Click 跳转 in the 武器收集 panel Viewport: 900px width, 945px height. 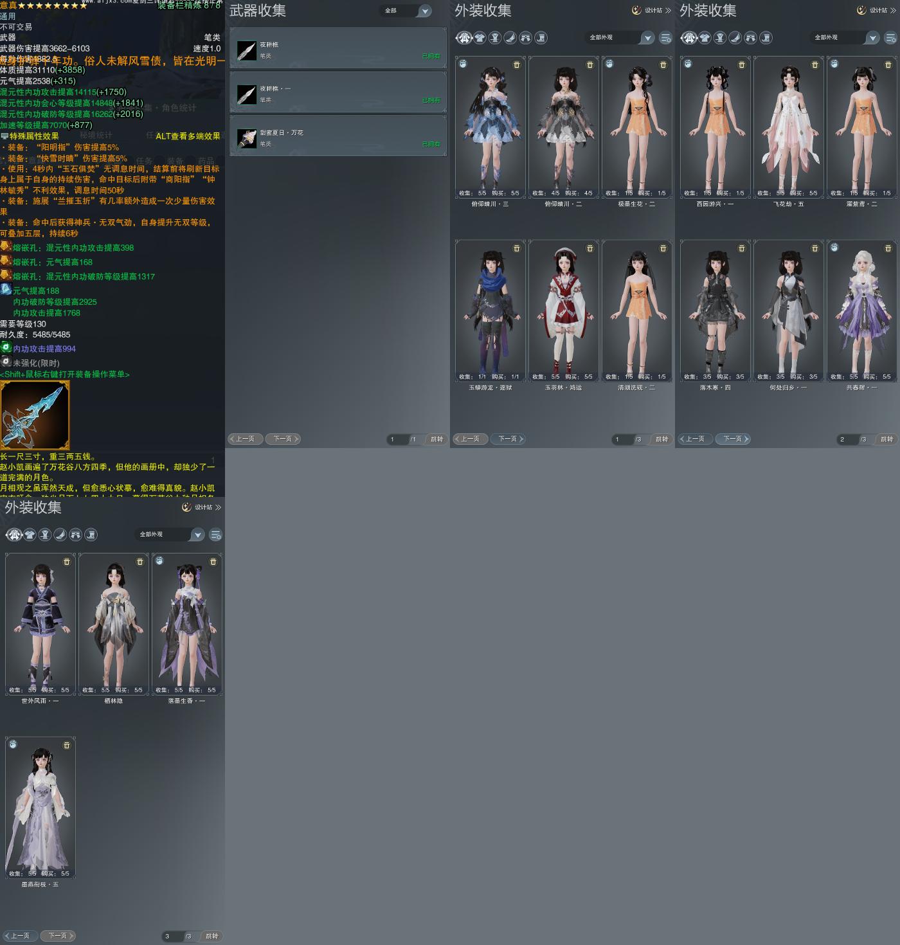pos(437,440)
